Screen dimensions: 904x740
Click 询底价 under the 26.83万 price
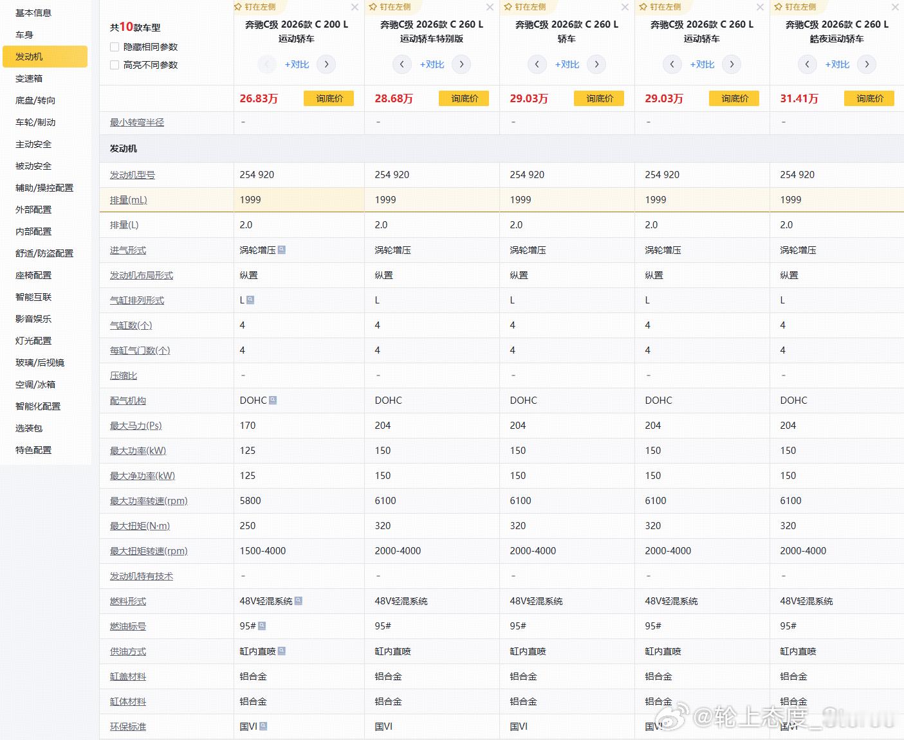329,98
